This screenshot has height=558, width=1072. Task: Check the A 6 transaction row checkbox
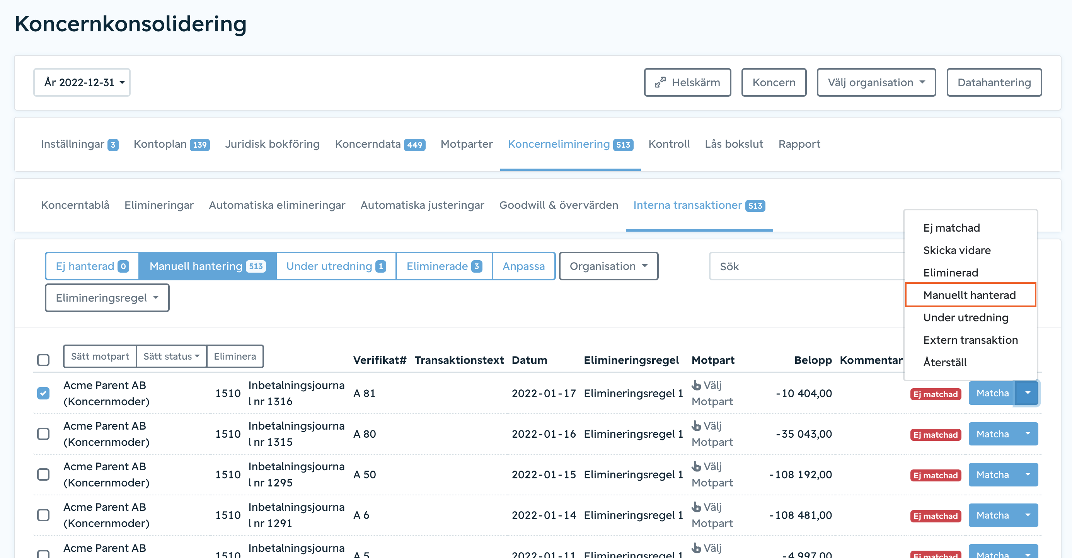coord(43,515)
